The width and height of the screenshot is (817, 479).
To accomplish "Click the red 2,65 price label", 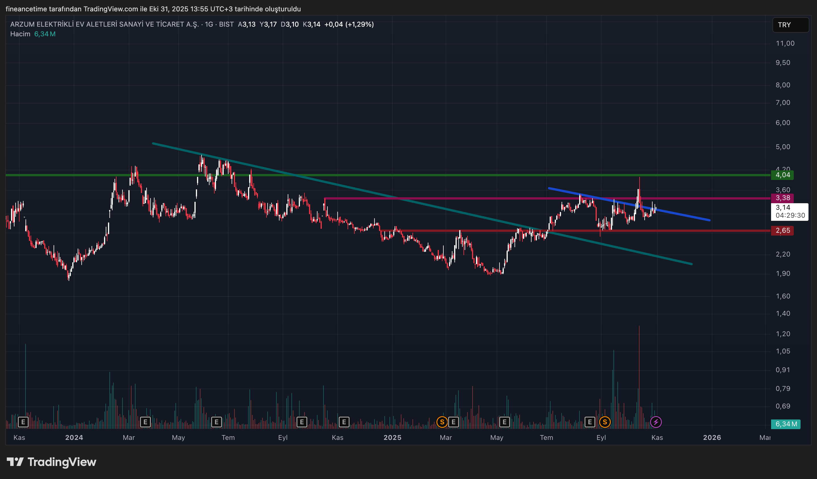I will pos(783,231).
